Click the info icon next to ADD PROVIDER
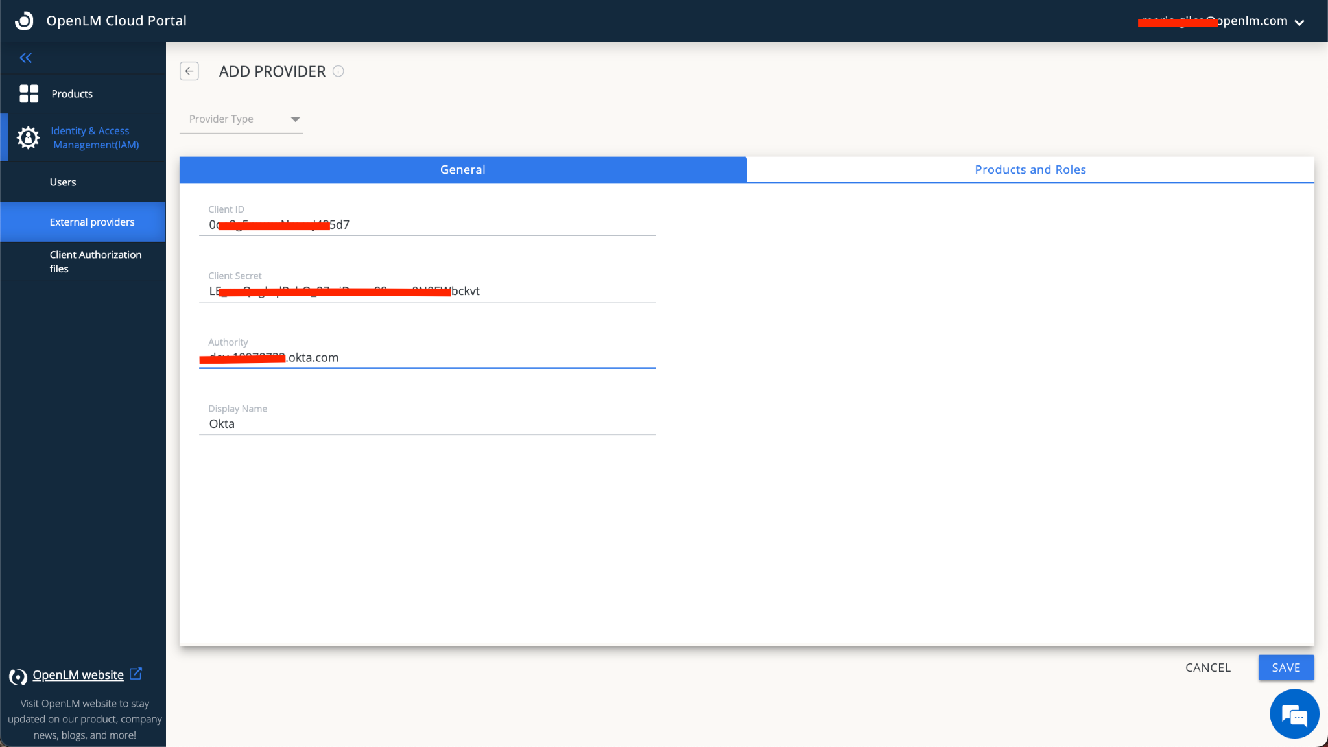The image size is (1328, 747). pos(338,71)
